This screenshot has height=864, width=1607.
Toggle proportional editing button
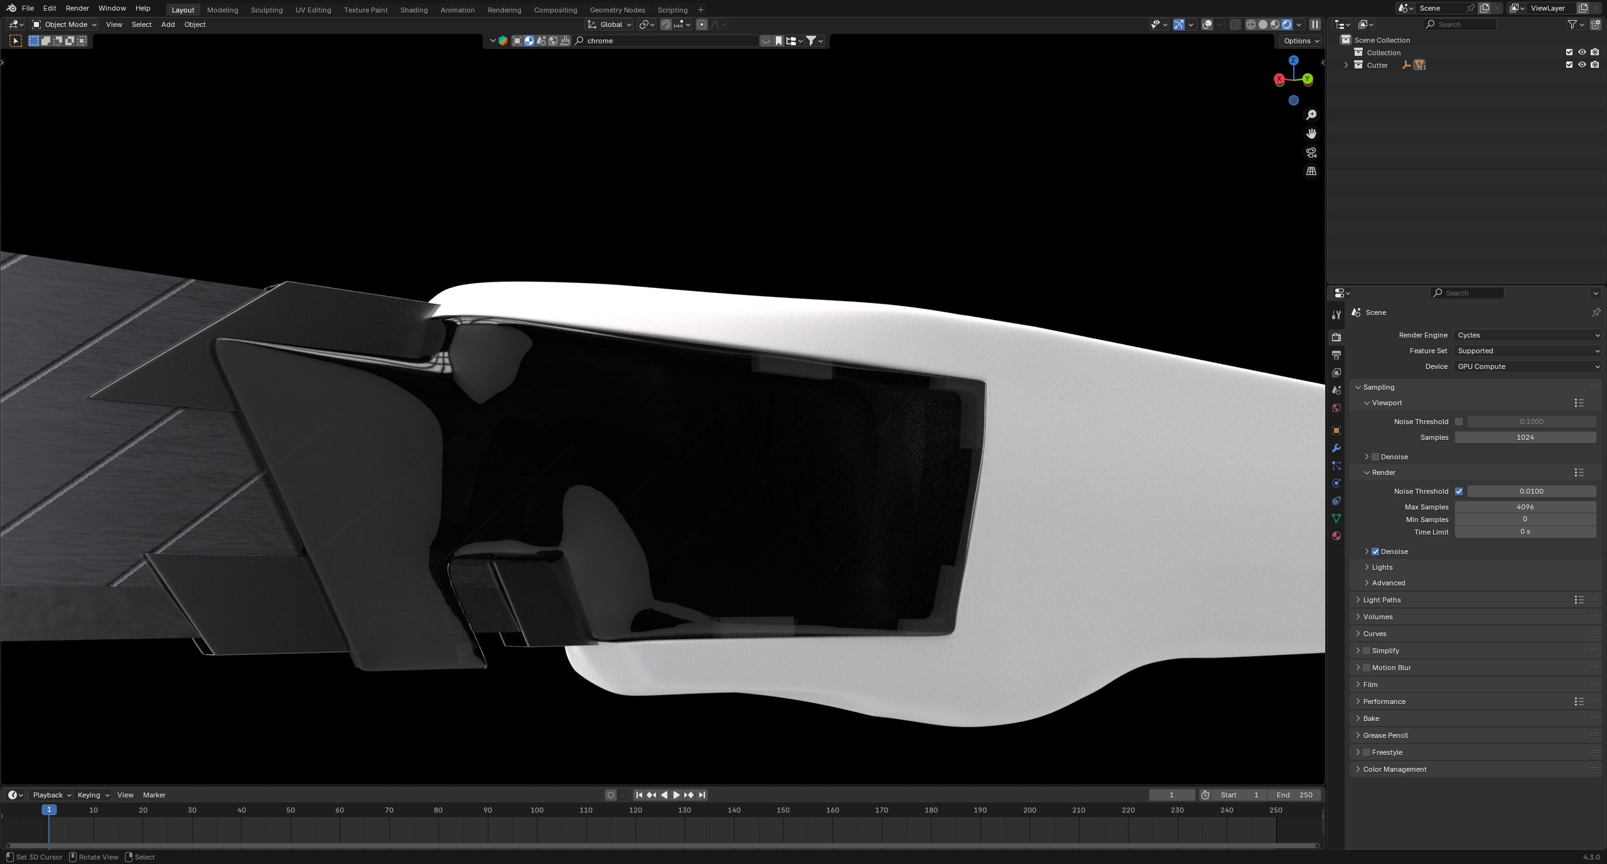tap(702, 24)
